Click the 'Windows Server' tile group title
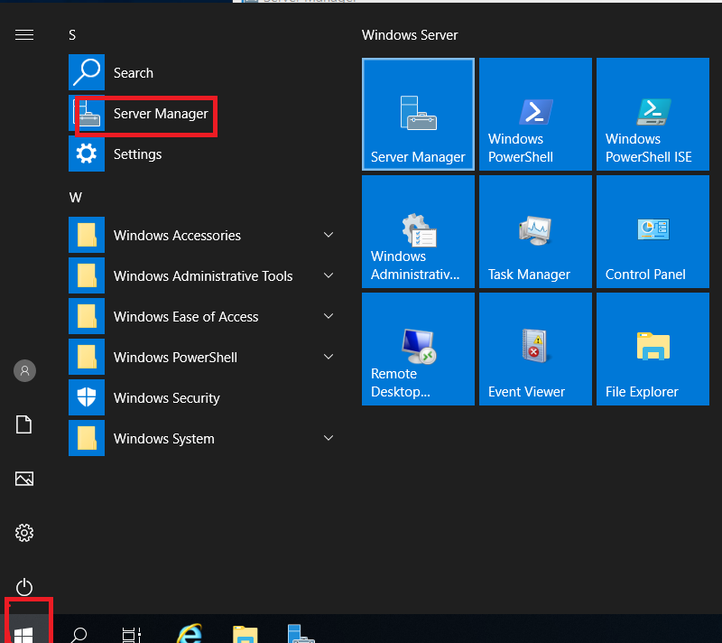This screenshot has width=722, height=643. click(x=410, y=35)
